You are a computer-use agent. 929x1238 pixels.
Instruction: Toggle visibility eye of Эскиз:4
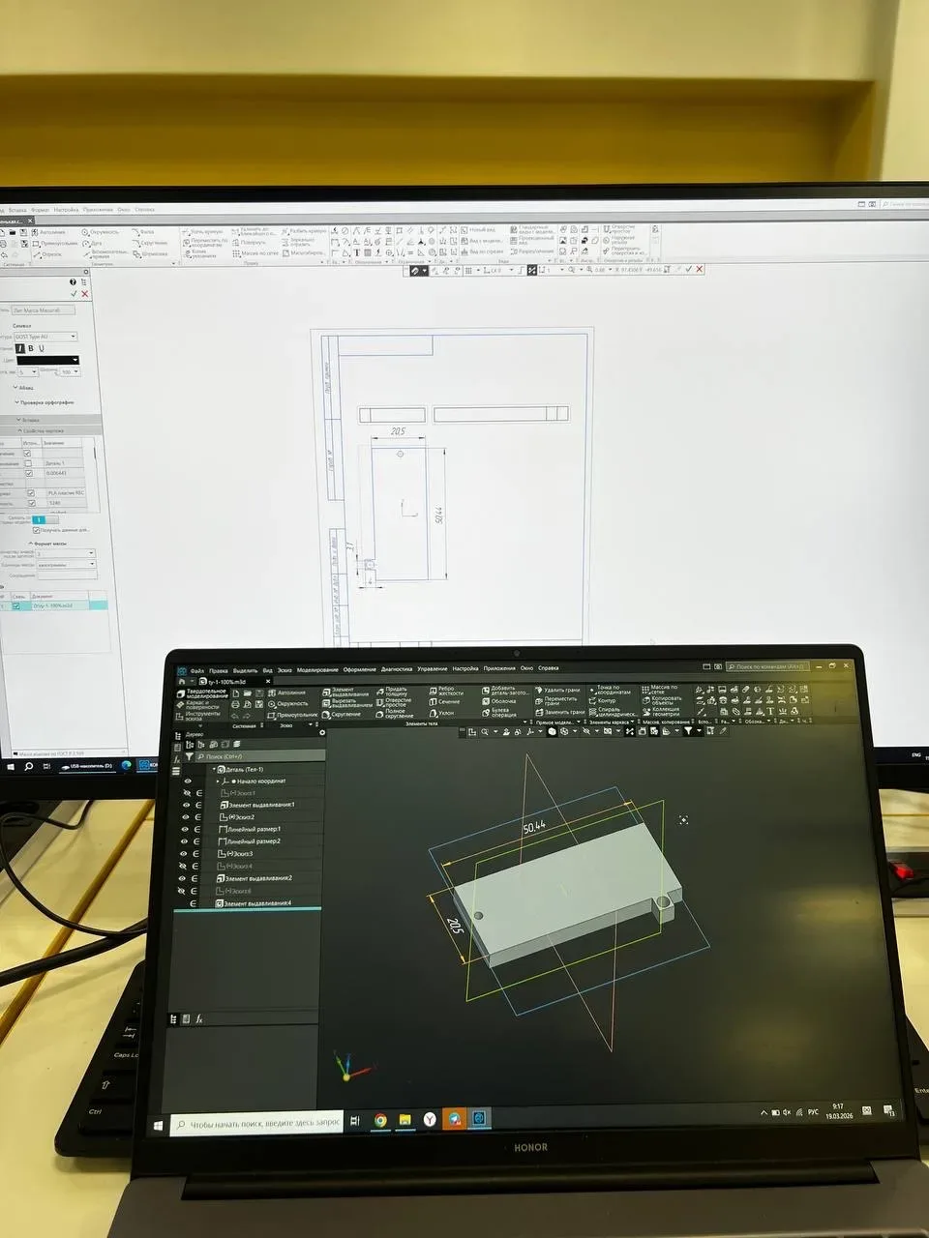[x=185, y=867]
